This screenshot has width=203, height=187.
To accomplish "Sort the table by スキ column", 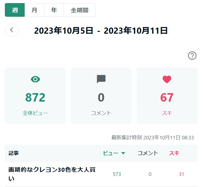I will pos(174,153).
